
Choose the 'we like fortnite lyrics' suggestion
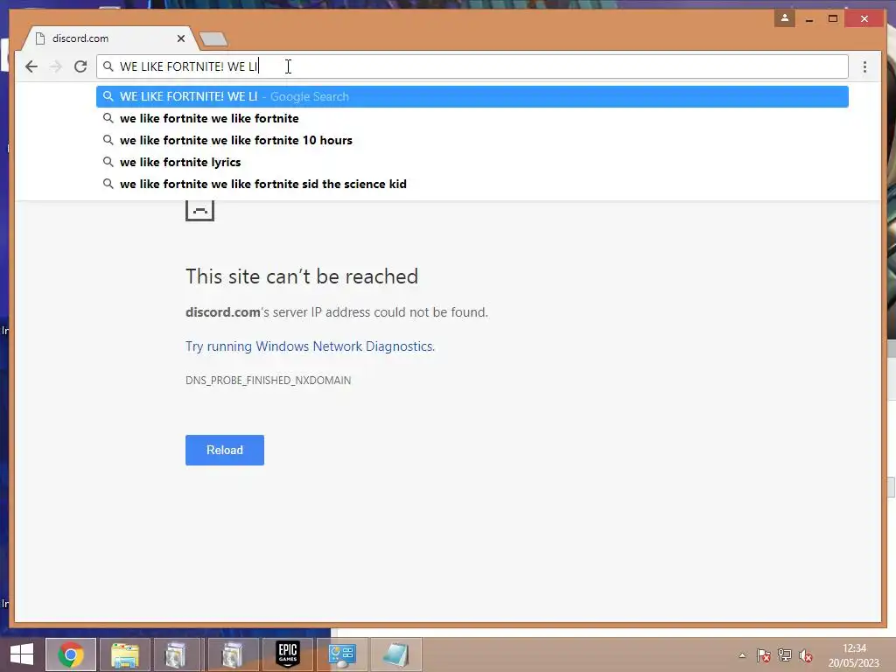pyautogui.click(x=472, y=162)
